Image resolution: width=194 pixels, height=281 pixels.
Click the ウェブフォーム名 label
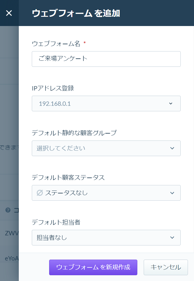(56, 44)
